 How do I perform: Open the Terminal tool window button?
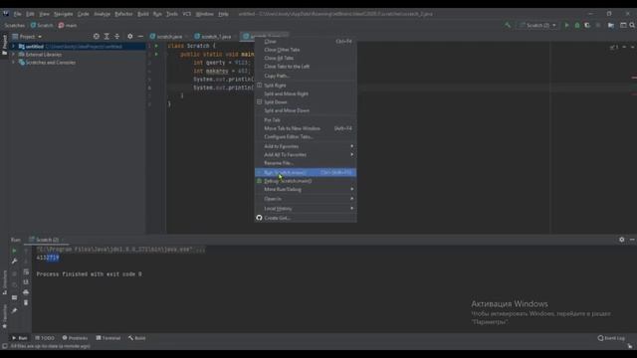108,338
